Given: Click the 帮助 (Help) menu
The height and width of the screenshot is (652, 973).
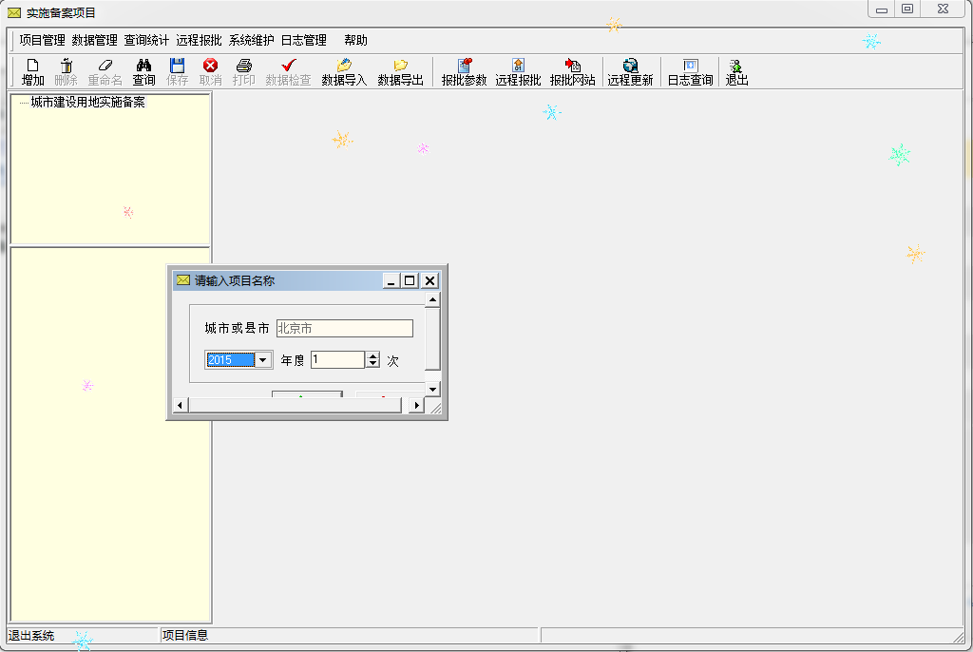Looking at the screenshot, I should coord(353,40).
